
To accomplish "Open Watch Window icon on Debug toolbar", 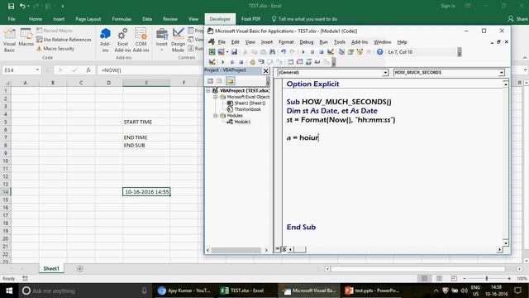I will coord(308,62).
